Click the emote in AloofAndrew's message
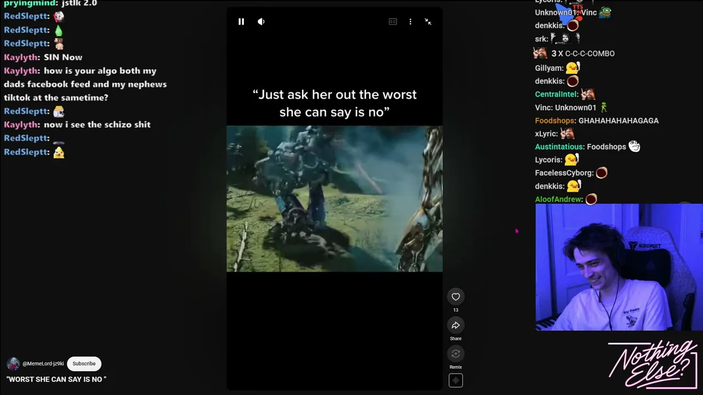Image resolution: width=703 pixels, height=395 pixels. [x=591, y=199]
